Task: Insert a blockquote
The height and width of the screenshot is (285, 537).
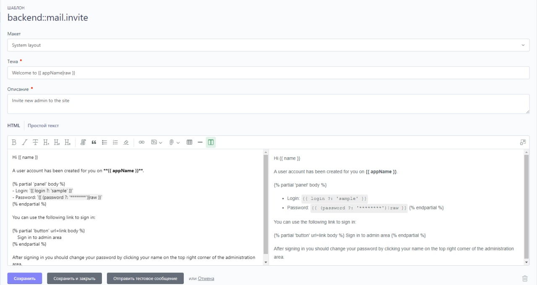Action: (x=94, y=142)
